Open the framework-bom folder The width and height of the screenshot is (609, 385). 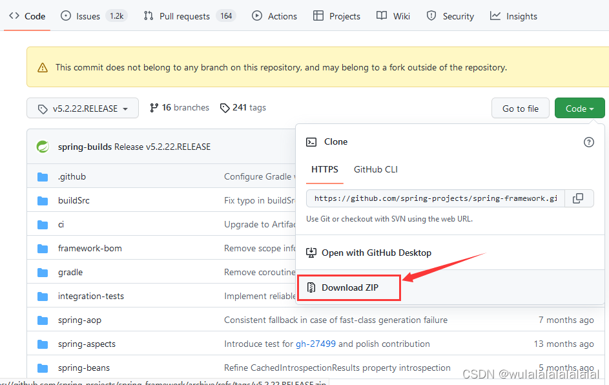tap(90, 248)
